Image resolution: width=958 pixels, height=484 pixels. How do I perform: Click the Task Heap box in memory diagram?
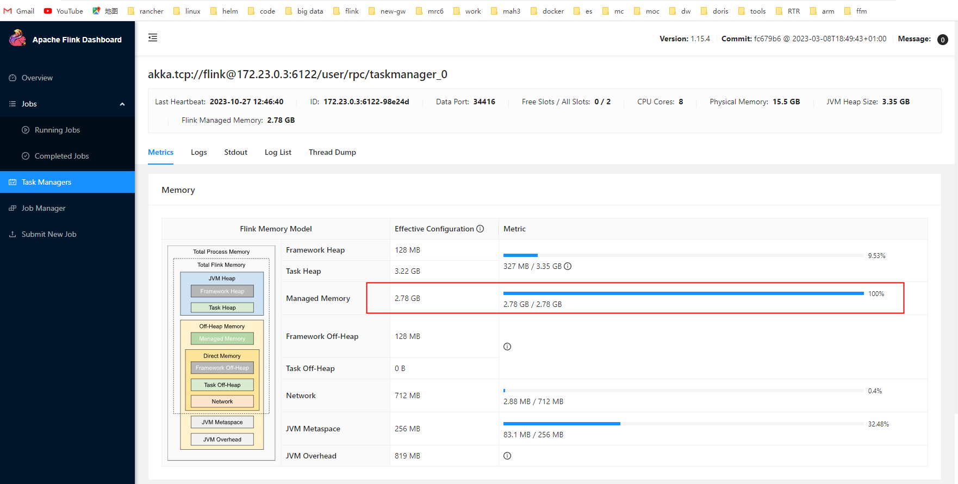pyautogui.click(x=222, y=307)
